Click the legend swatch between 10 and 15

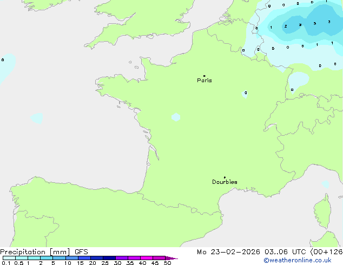point(71,258)
